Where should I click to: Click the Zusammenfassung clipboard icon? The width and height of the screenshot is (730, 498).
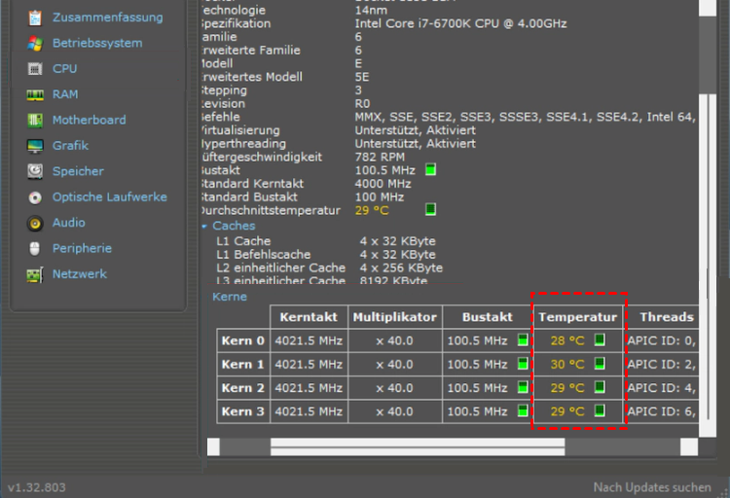click(x=35, y=18)
